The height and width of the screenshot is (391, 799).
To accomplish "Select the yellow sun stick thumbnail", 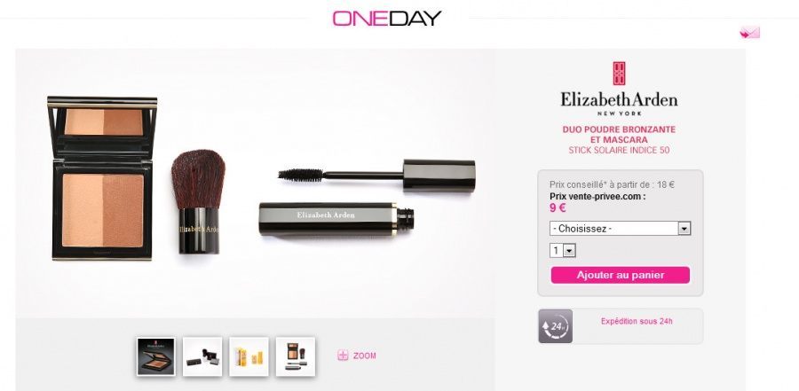I will click(x=249, y=357).
